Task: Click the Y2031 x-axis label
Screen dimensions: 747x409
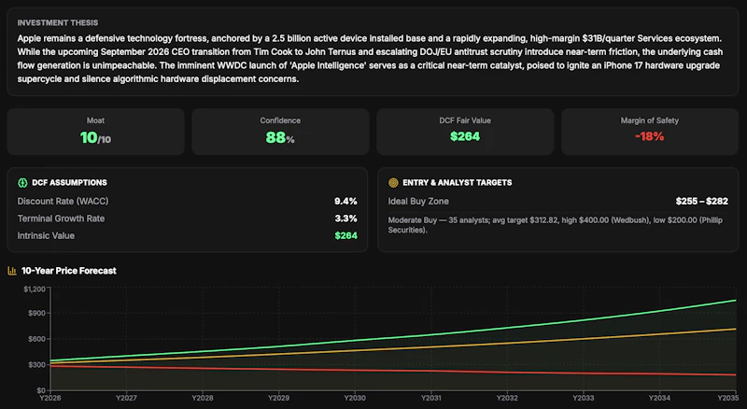Action: (431, 398)
